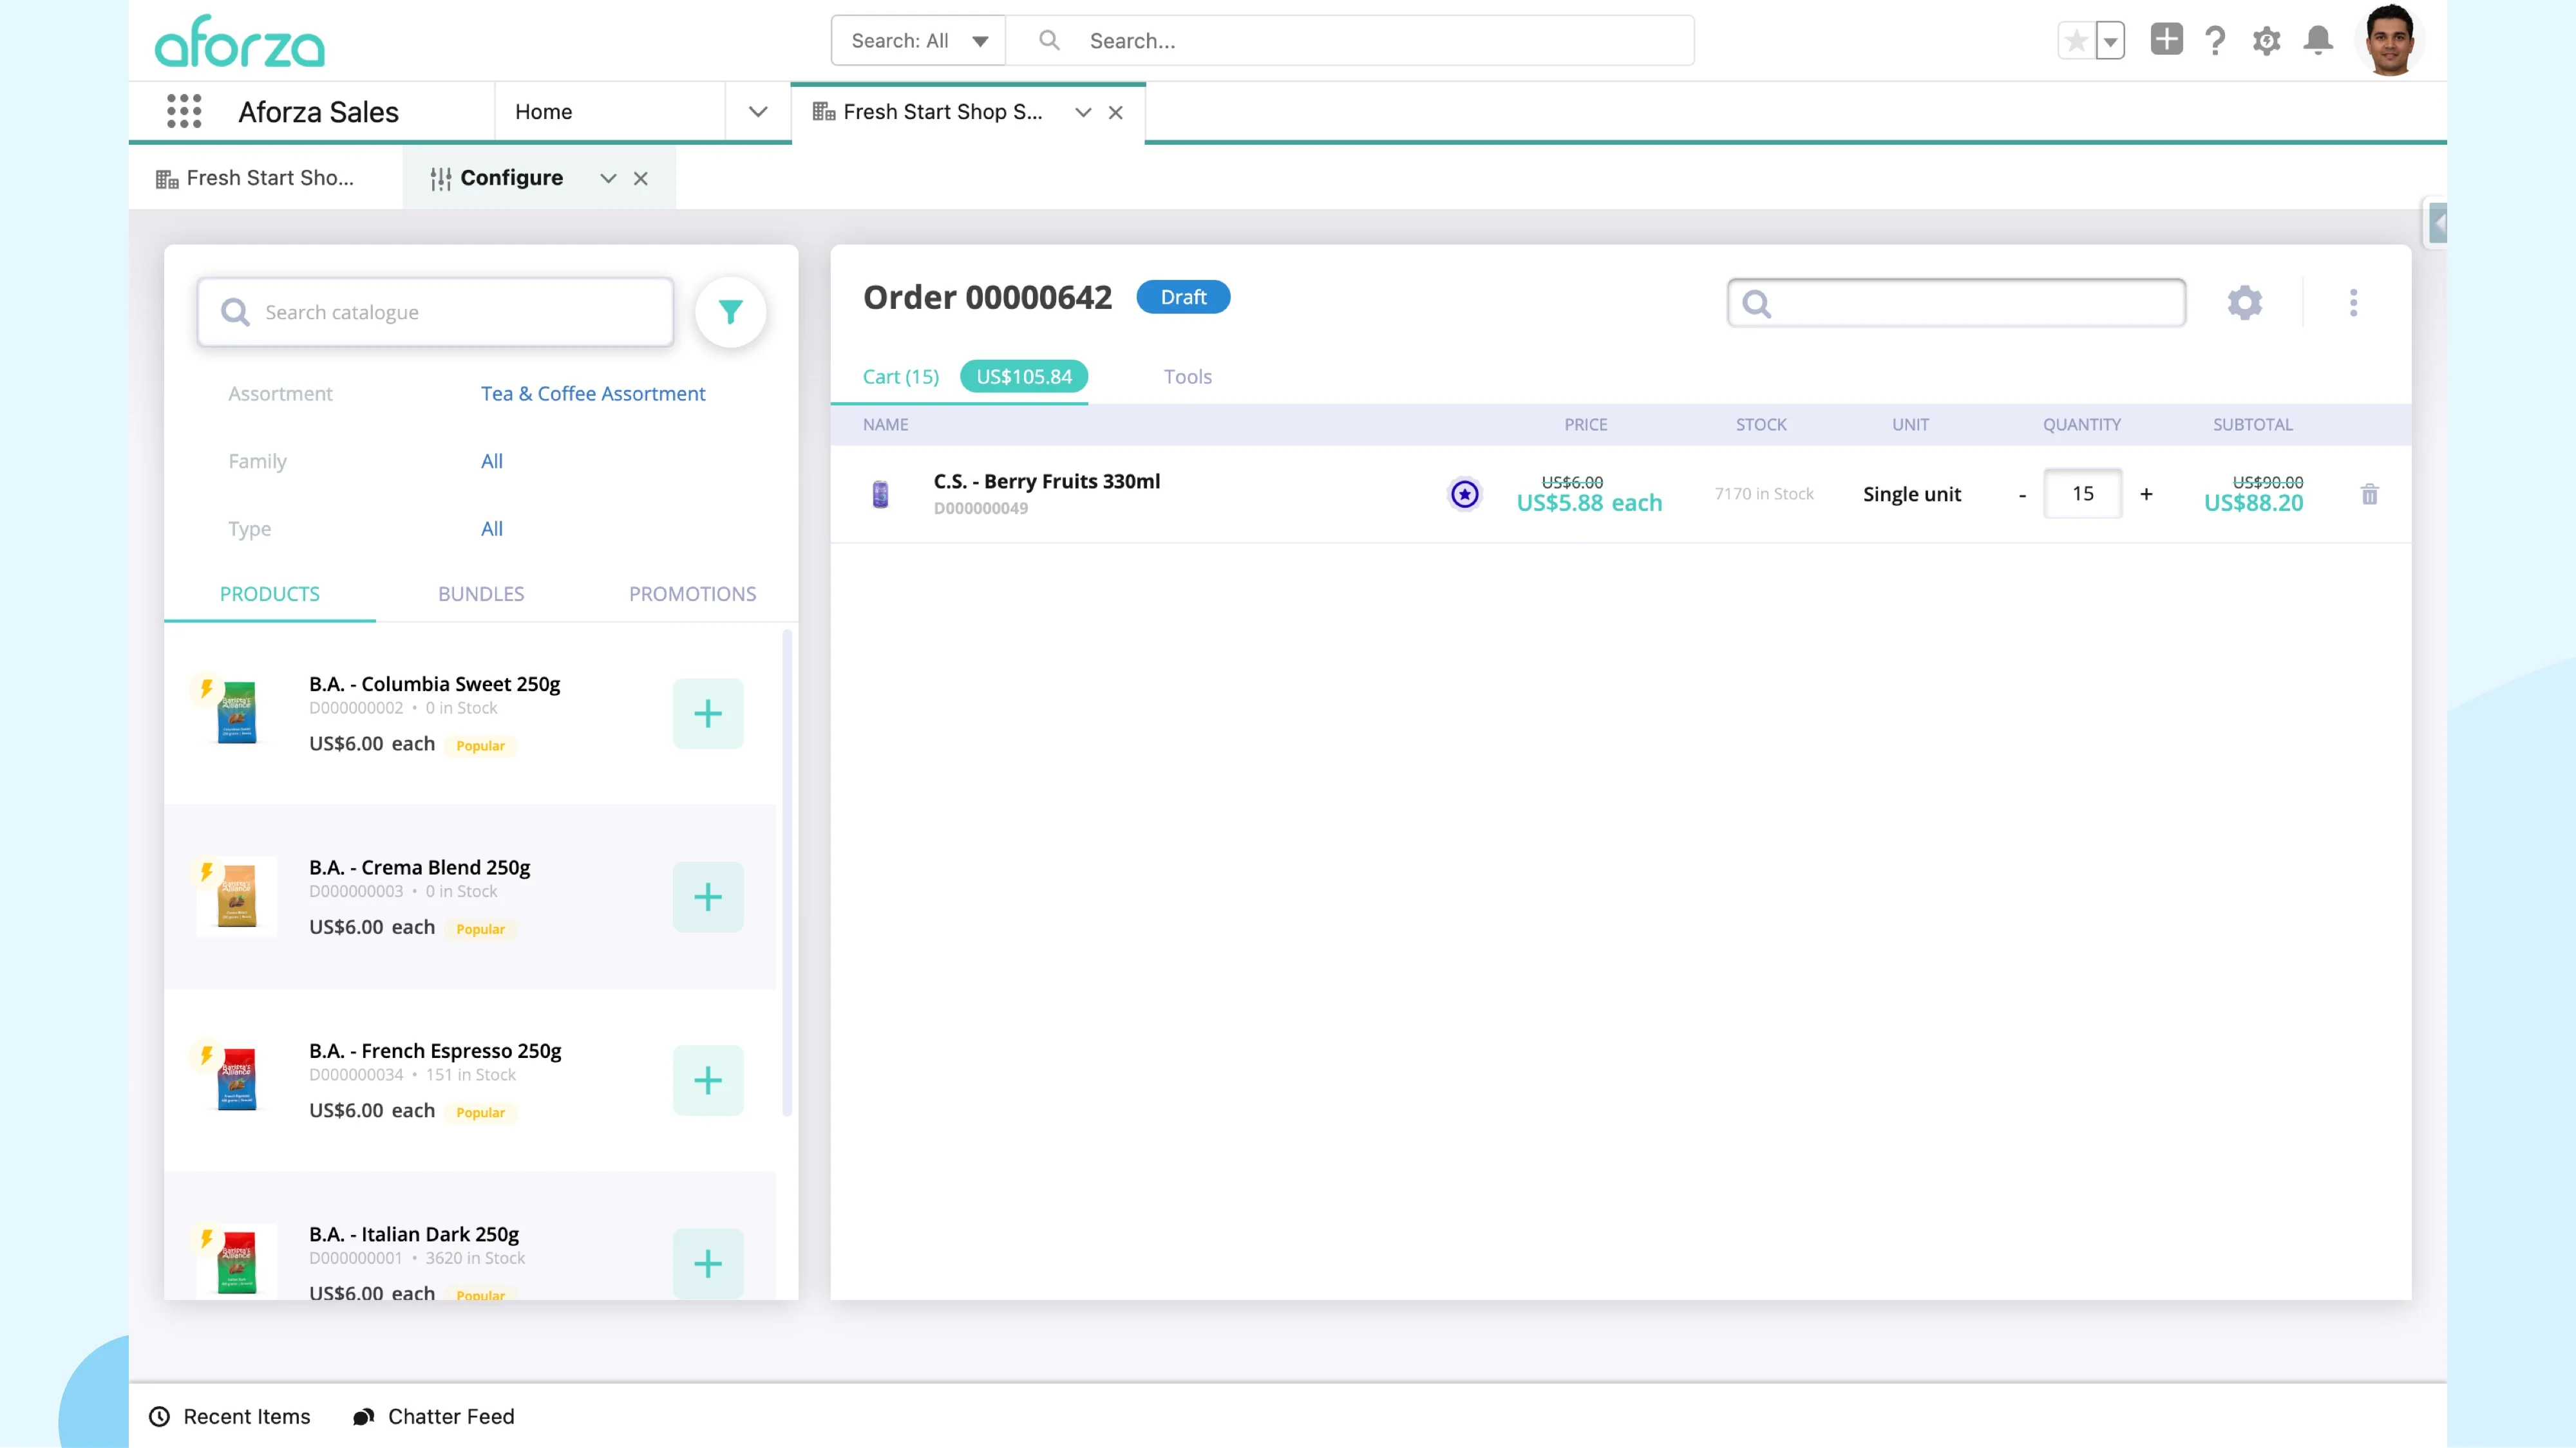Decrease Berry Fruits quantity with minus

(2022, 495)
